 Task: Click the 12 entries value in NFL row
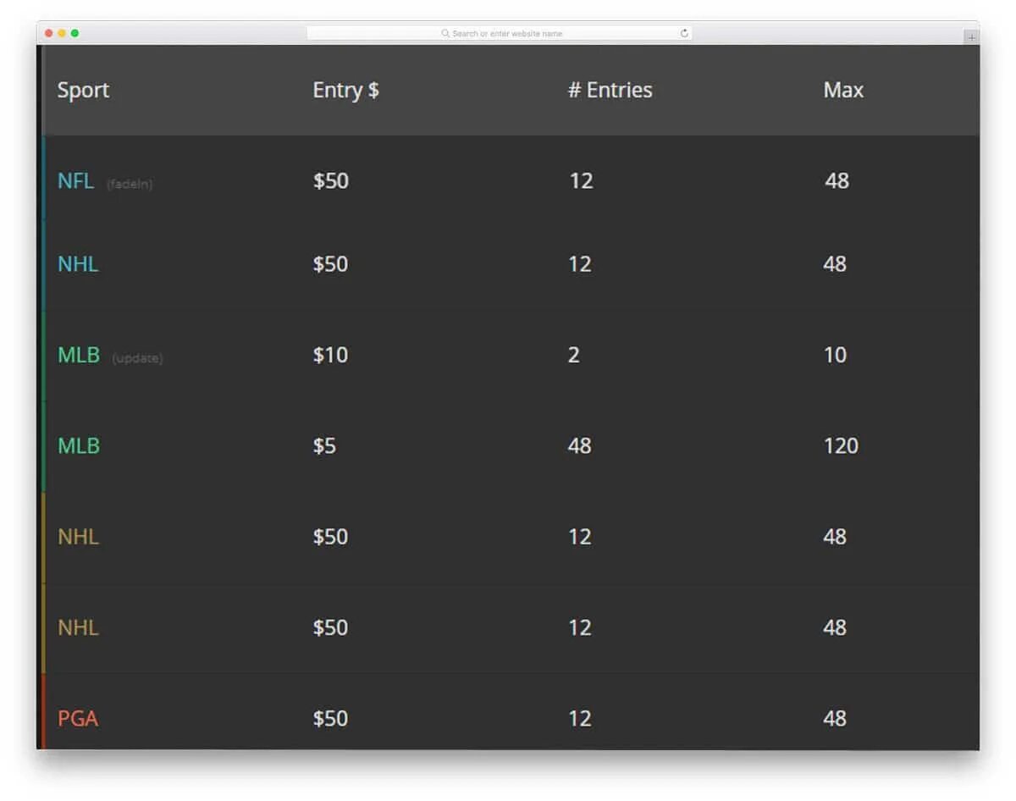click(581, 180)
